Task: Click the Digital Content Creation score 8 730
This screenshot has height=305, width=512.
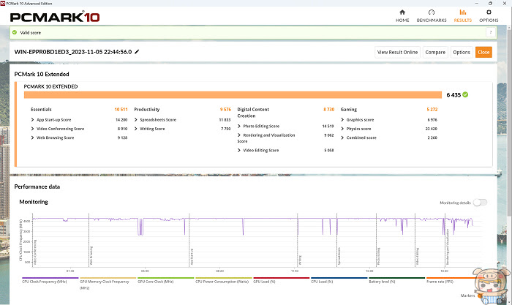Action: pos(329,110)
